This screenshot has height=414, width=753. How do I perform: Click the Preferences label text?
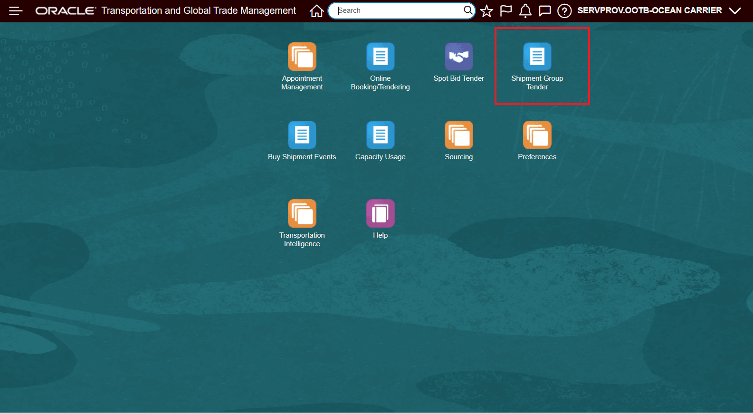(537, 157)
